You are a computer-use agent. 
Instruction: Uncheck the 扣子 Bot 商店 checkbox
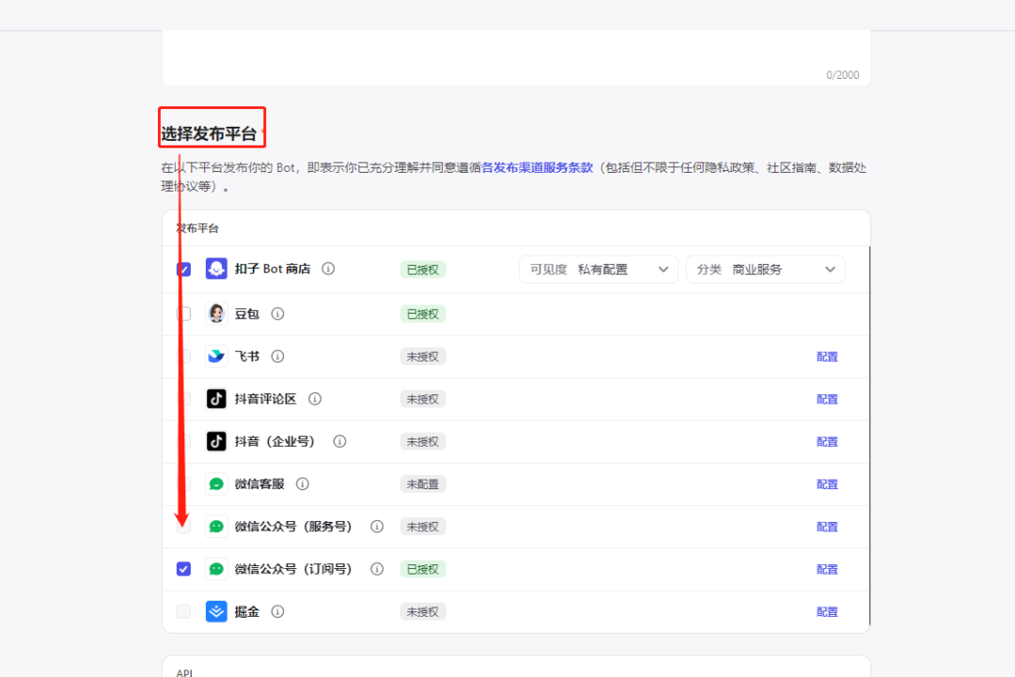tap(184, 269)
